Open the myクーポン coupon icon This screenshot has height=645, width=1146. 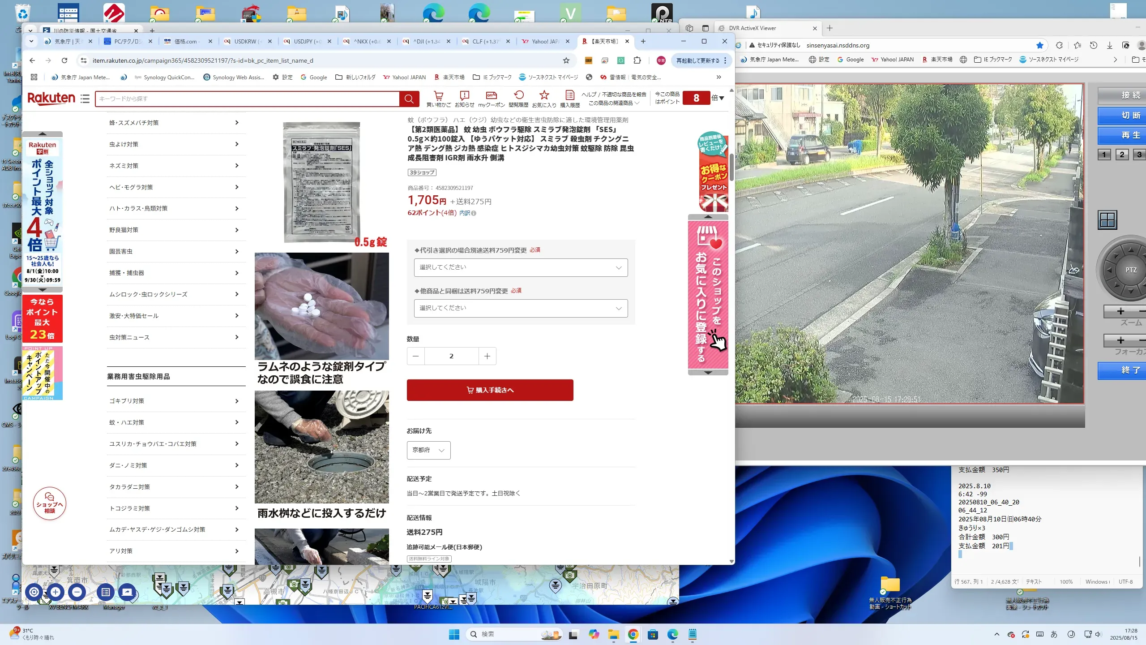coord(491,96)
